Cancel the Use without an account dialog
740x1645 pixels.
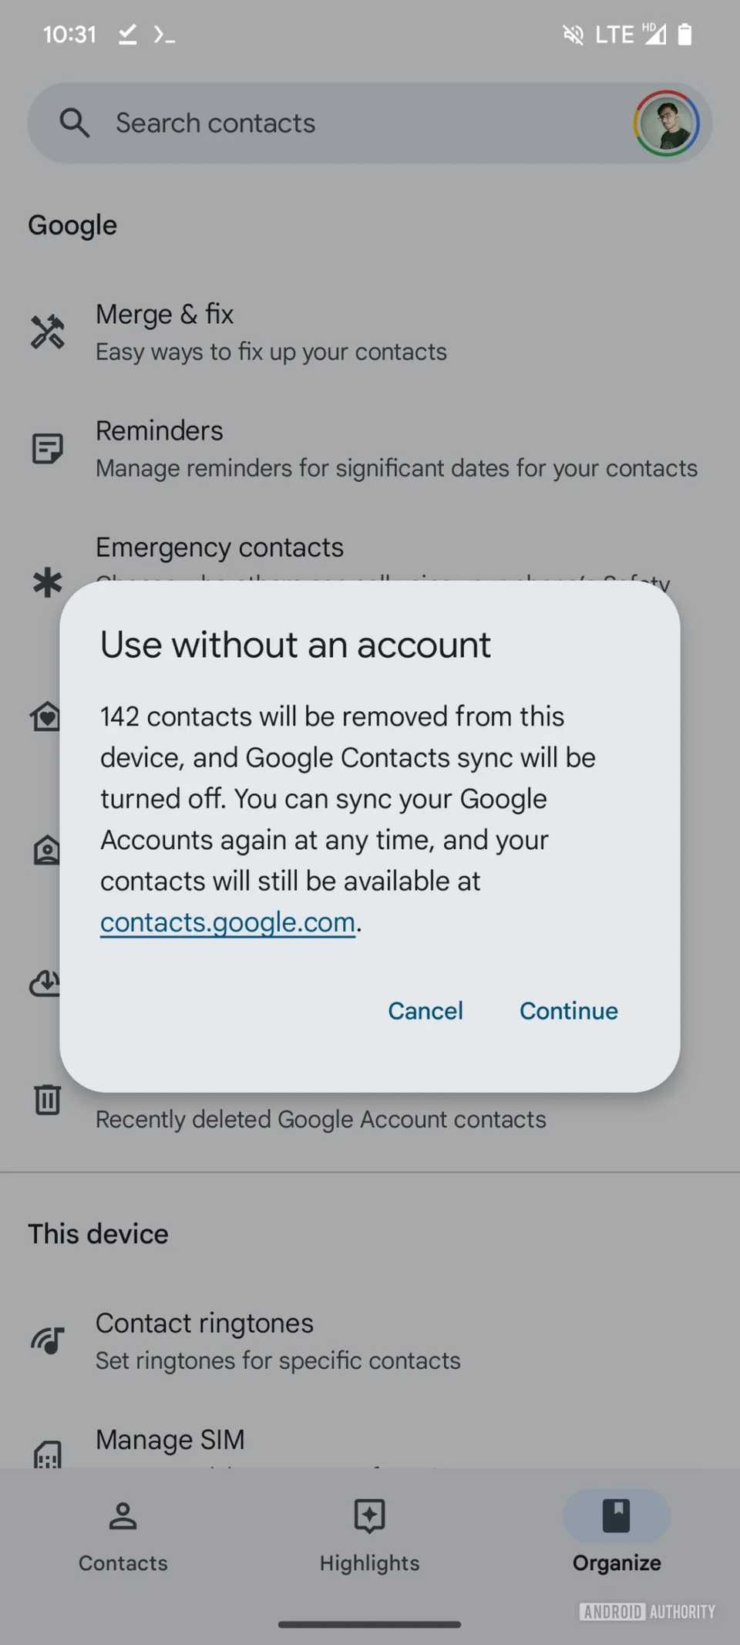(x=425, y=1011)
